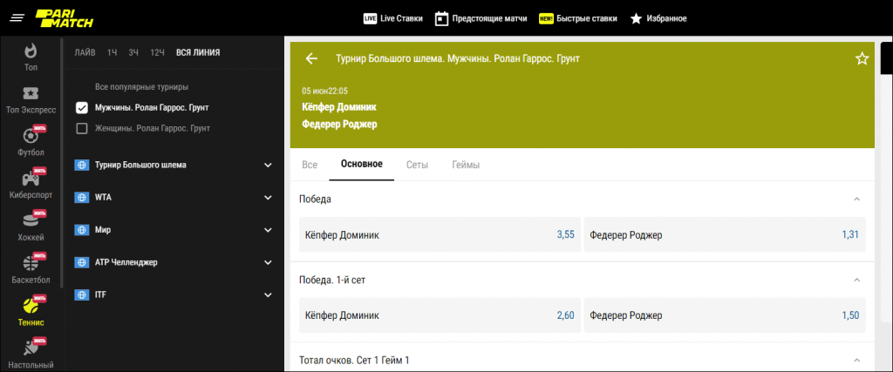893x372 pixels.
Task: Select Кёпфер Доминик first set odds 2,60
Action: point(439,315)
